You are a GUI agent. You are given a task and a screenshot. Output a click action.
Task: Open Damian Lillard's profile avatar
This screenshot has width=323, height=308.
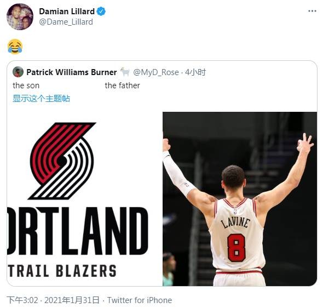coord(20,17)
